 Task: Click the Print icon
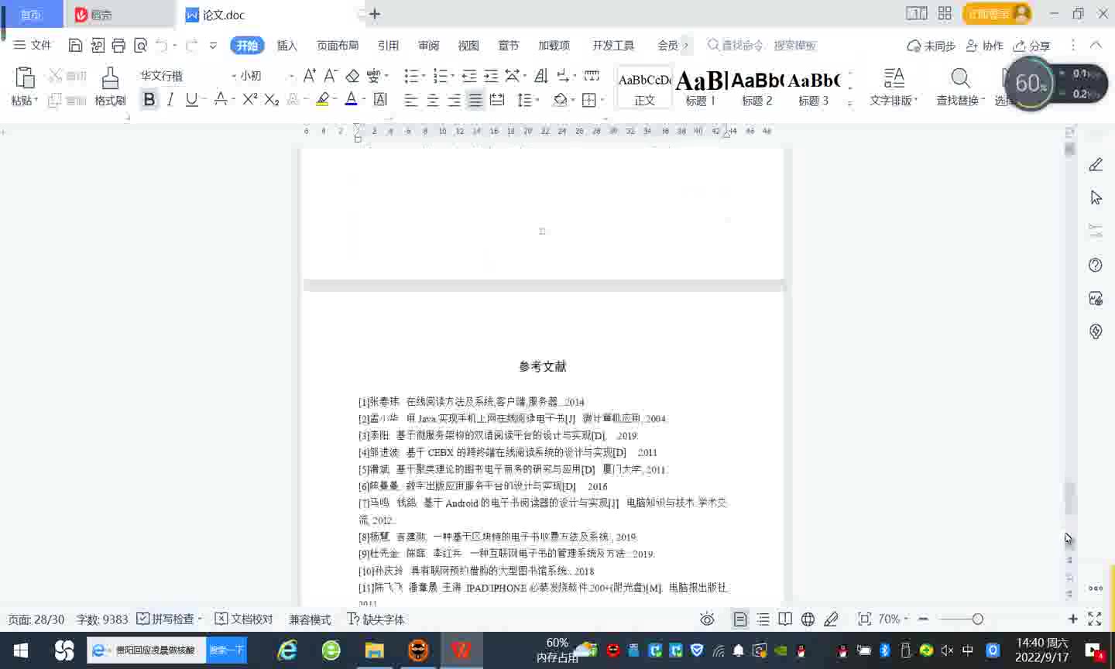pos(118,46)
